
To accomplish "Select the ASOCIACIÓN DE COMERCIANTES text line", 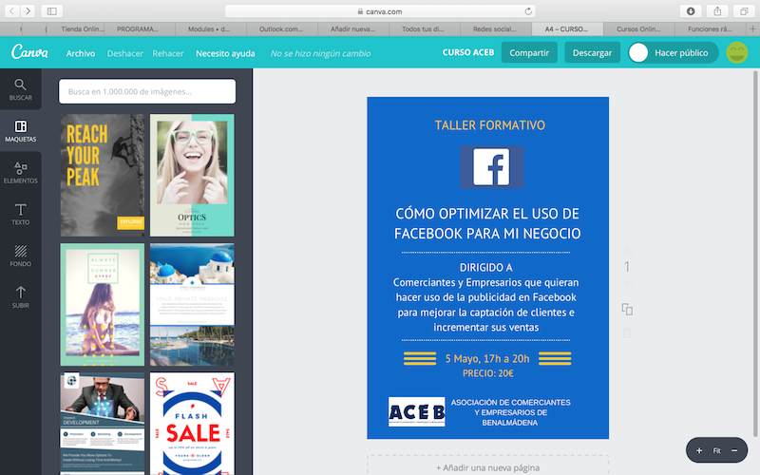I will pos(510,402).
